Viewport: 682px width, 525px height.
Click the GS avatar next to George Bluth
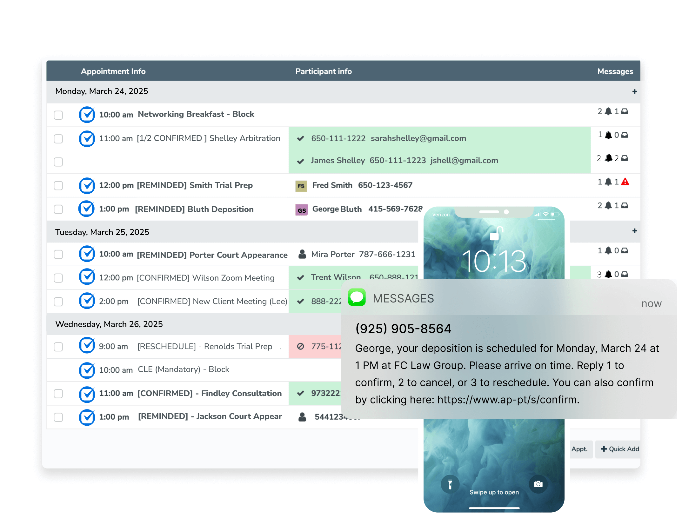(302, 210)
